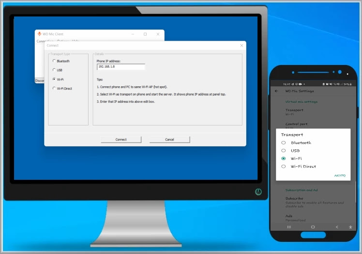Viewport: 362px width, 254px height.
Task: Tap AKYPO in phone Transport popup
Action: pos(340,175)
